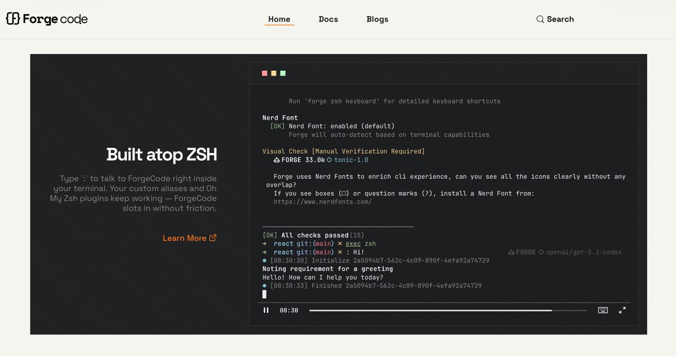The height and width of the screenshot is (356, 676).
Task: Go to the Blogs section
Action: [377, 19]
